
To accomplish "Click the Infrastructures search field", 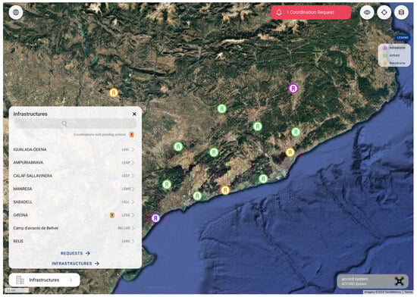I will 75,123.
